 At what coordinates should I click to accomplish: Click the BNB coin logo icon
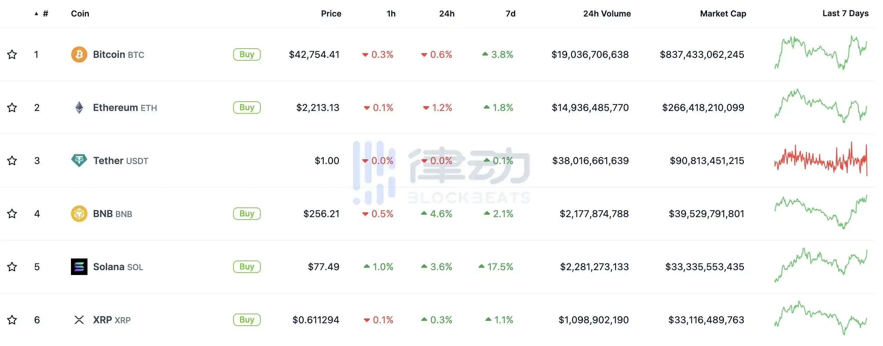click(x=79, y=214)
